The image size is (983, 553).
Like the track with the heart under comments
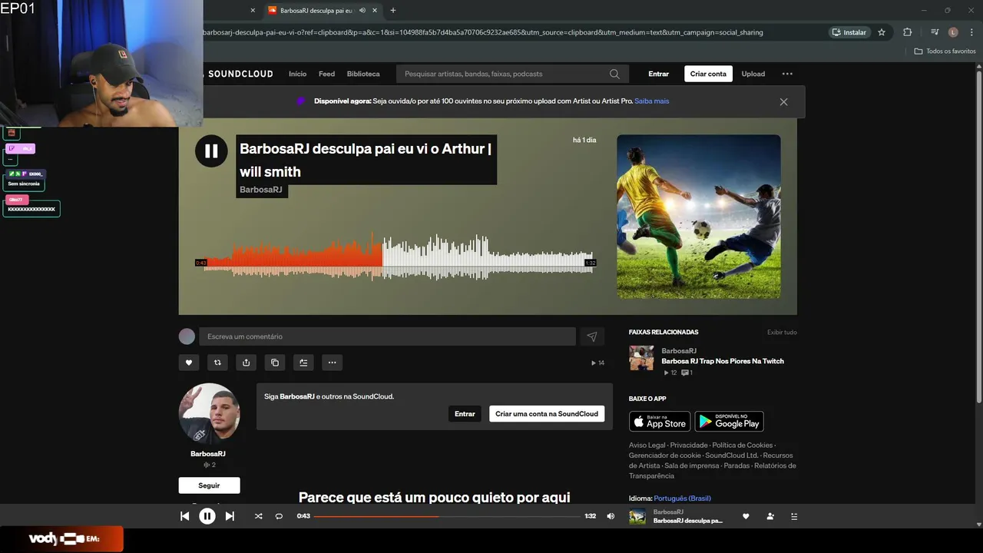[188, 363]
